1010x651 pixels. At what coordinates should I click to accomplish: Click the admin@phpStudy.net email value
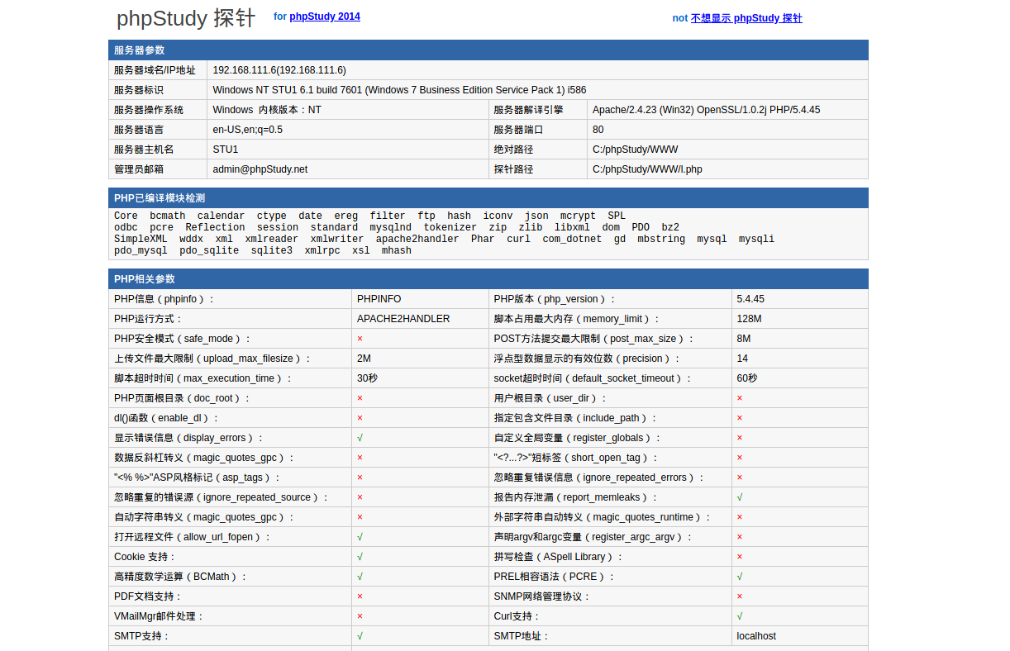[x=260, y=169]
